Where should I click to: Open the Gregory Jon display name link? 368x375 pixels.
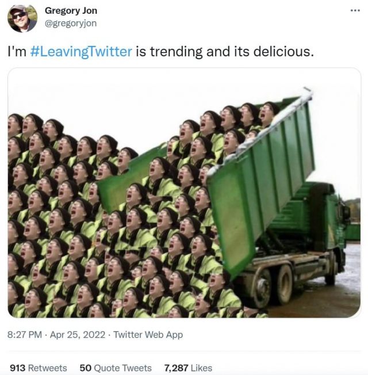tap(71, 11)
